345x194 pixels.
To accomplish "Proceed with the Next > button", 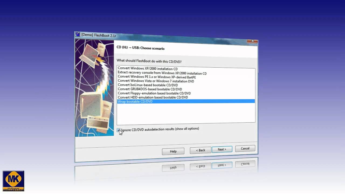I will [x=222, y=149].
